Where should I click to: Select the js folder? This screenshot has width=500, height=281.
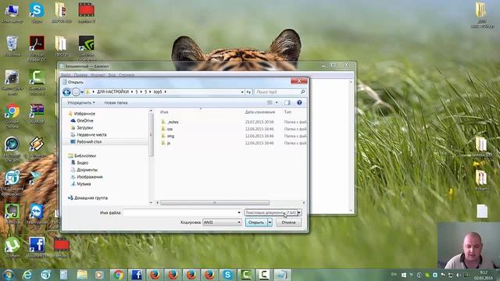[169, 143]
